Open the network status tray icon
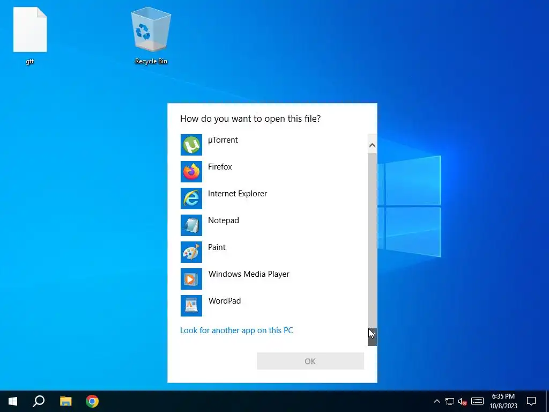 pyautogui.click(x=450, y=401)
